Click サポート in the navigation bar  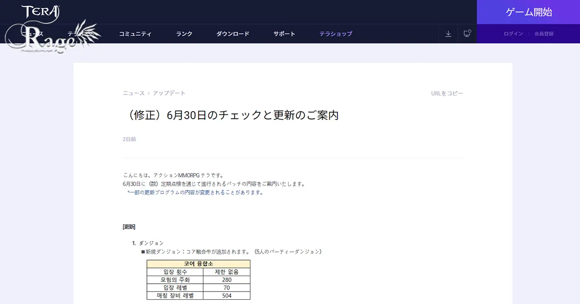(284, 34)
